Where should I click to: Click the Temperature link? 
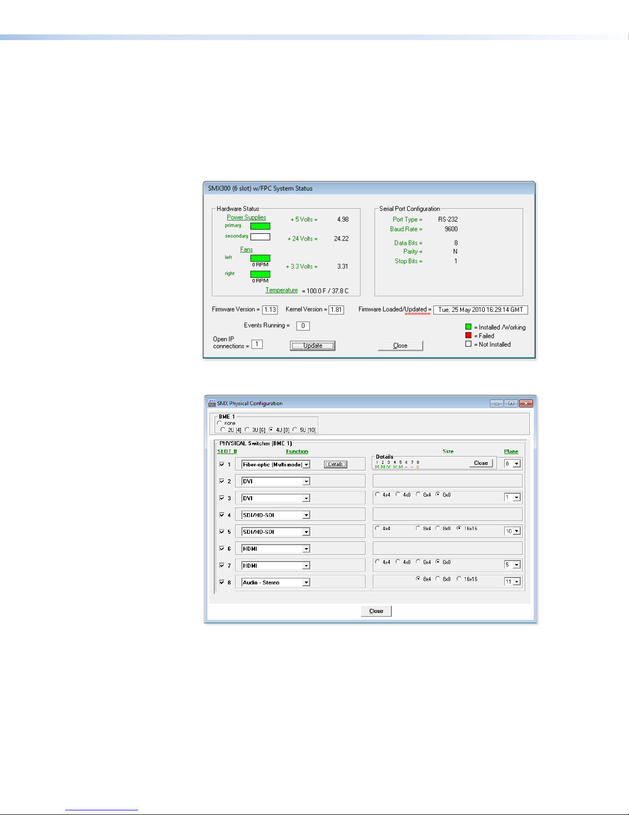click(281, 290)
